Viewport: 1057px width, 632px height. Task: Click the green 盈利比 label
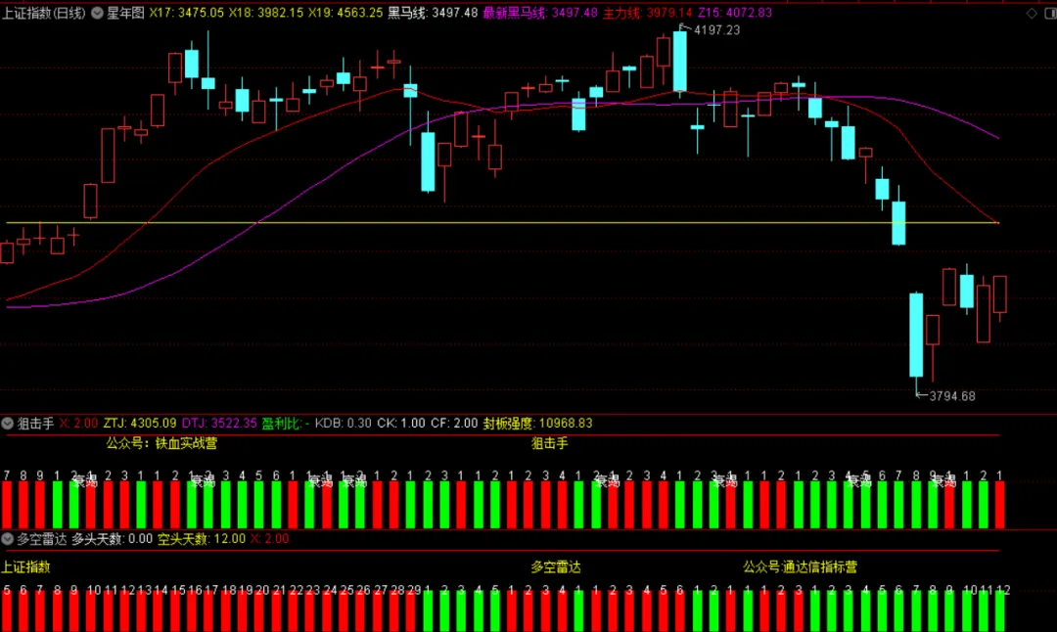tap(281, 424)
